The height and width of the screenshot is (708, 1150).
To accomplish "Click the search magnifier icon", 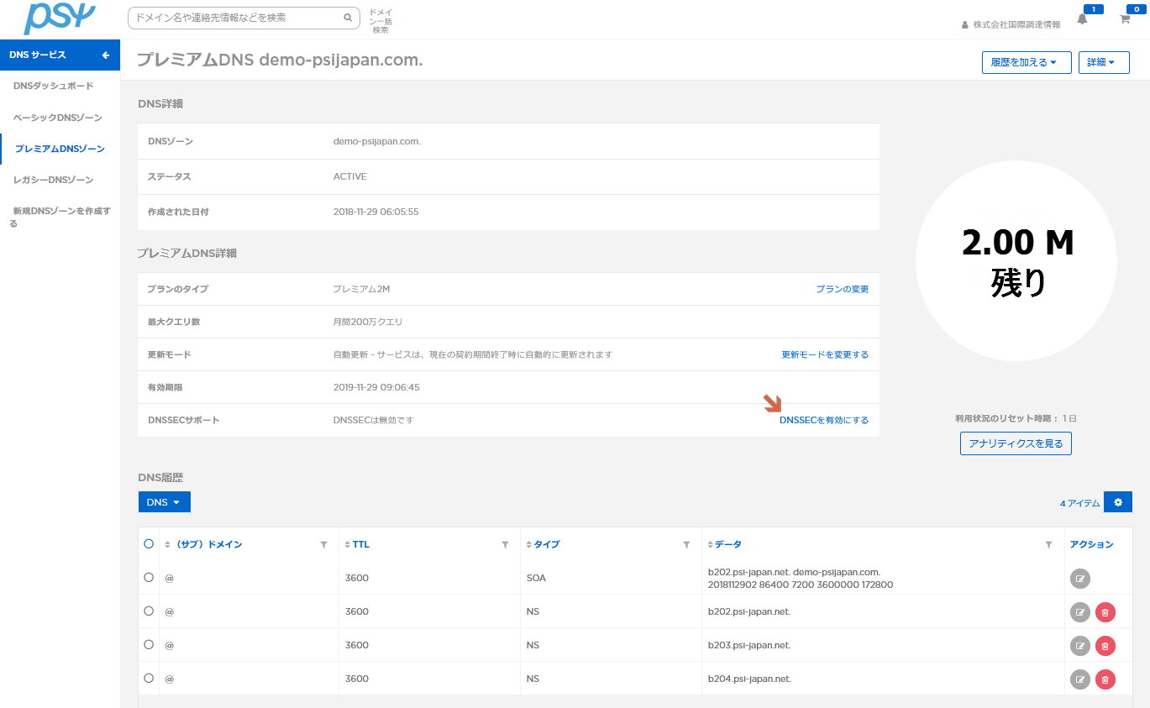I will (348, 17).
